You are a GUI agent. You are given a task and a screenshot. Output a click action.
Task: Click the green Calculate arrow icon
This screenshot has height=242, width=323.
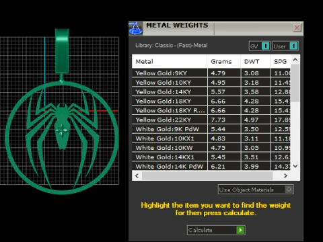point(240,230)
